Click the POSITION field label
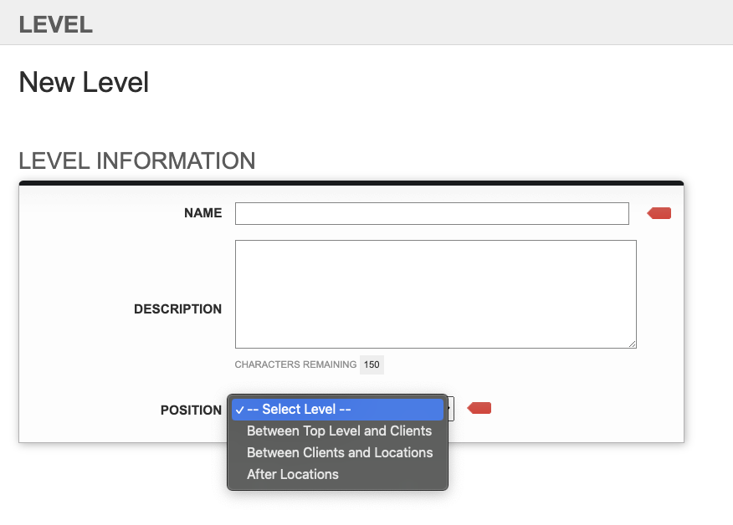The width and height of the screenshot is (733, 525). tap(191, 410)
